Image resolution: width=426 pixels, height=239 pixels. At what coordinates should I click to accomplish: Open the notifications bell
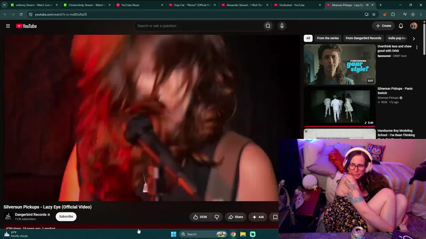click(x=401, y=26)
